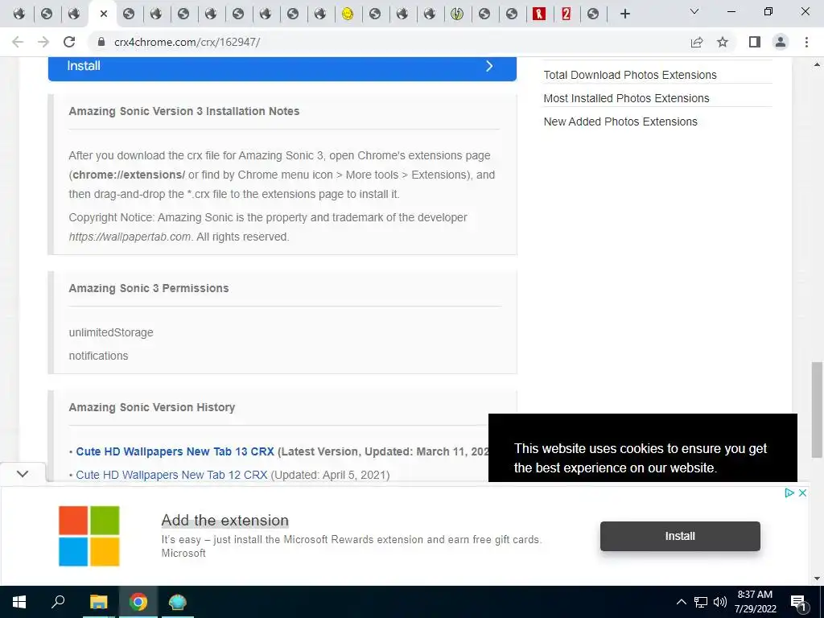Open the tab search dropdown arrow

pyautogui.click(x=694, y=11)
